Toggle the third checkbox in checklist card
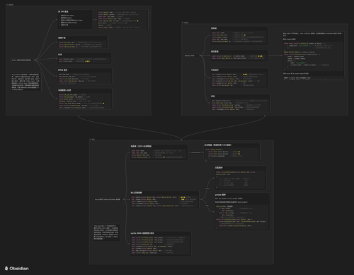Image resolution: width=354 pixels, height=275 pixels. click(x=59, y=21)
